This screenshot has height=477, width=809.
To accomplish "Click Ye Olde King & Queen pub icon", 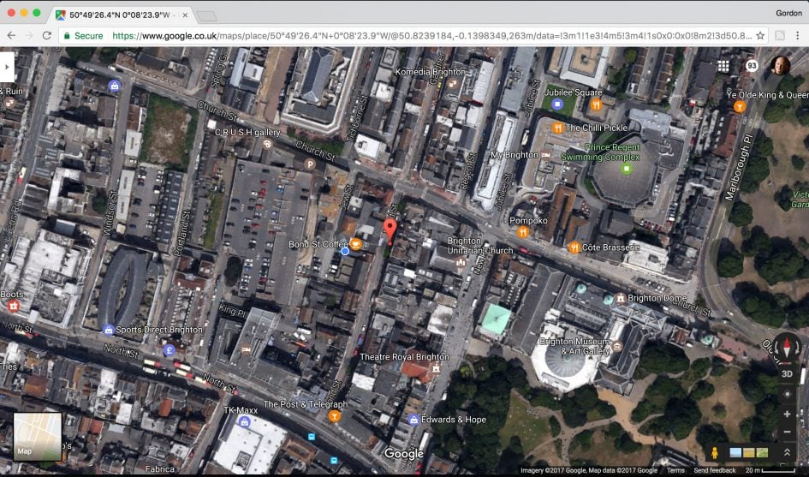I will point(740,107).
